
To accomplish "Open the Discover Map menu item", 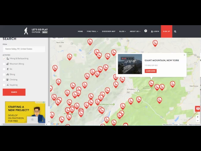I will pyautogui.click(x=109, y=31).
